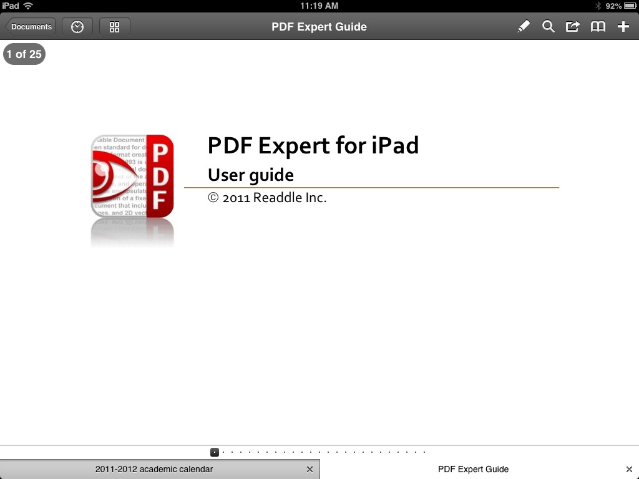639x479 pixels.
Task: Switch to grid thumbnail view
Action: click(114, 26)
